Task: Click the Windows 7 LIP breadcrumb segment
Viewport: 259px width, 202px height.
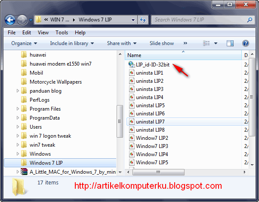Action: 95,20
